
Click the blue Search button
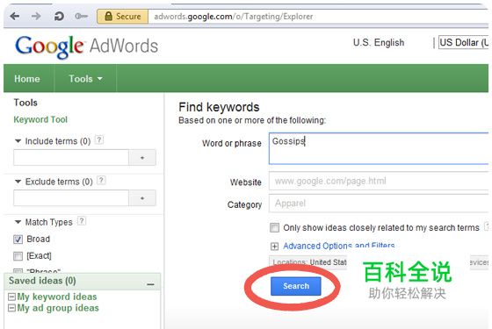(296, 286)
